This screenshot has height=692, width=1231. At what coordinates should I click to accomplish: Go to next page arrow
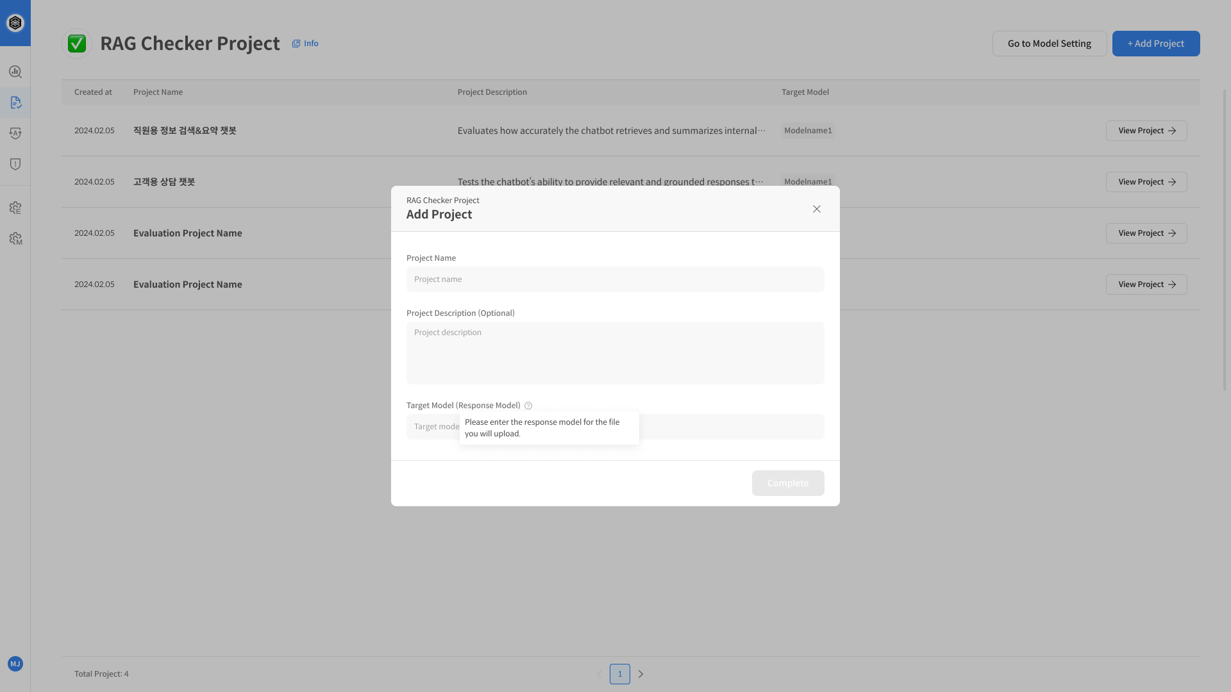click(x=641, y=674)
